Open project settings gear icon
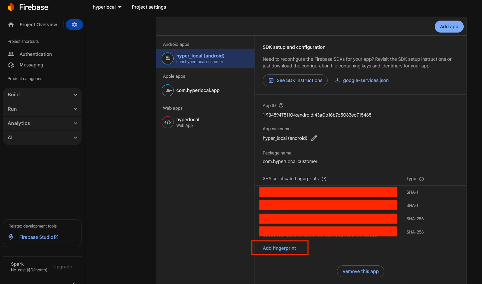Viewport: 482px width, 284px height. (75, 25)
